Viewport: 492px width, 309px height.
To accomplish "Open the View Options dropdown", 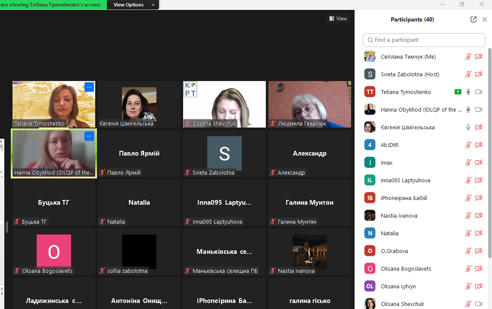I will (x=133, y=5).
